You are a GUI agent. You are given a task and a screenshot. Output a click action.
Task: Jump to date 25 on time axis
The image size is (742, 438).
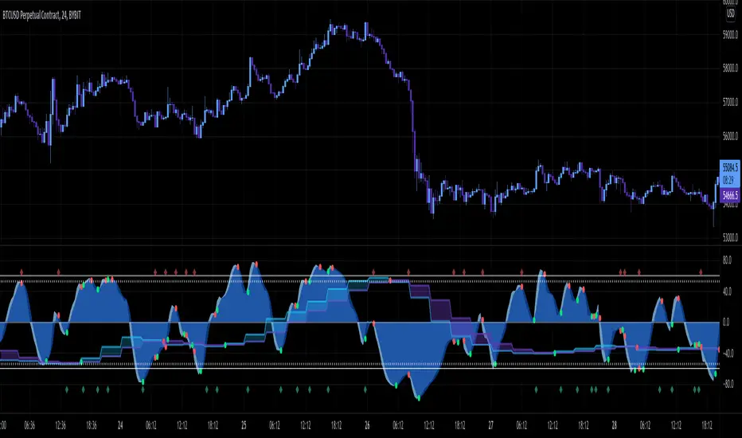(x=244, y=425)
